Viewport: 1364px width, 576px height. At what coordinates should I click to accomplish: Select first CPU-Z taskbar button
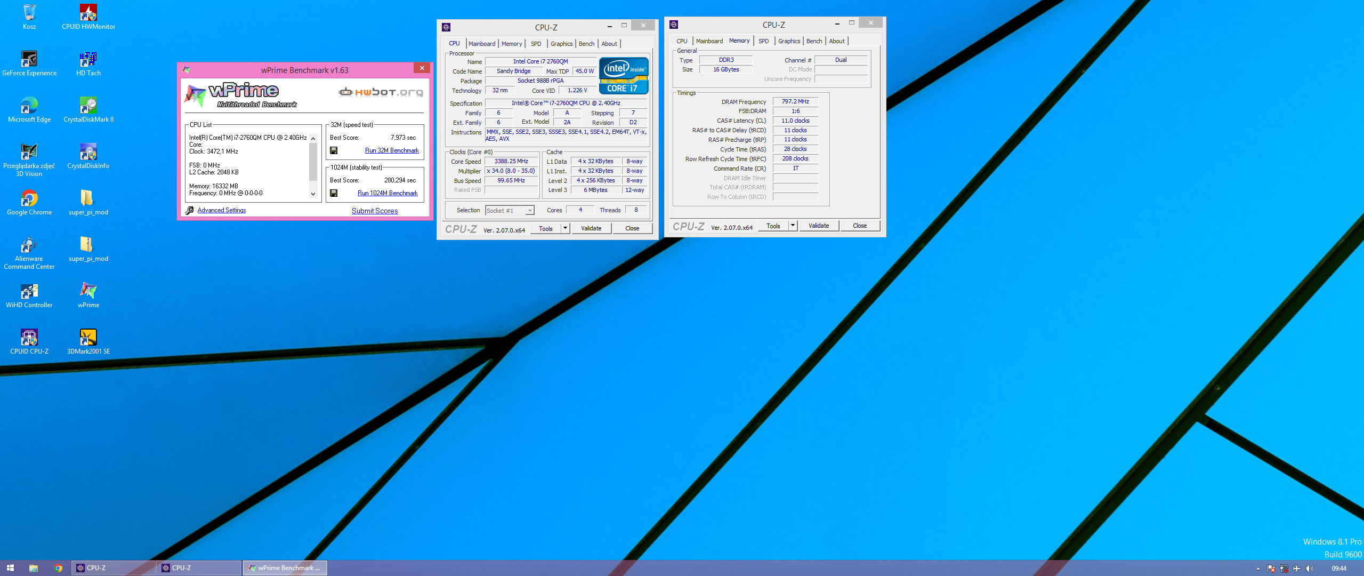[113, 568]
